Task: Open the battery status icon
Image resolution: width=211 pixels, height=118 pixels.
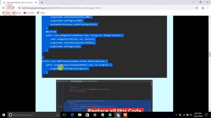Action: [188, 115]
